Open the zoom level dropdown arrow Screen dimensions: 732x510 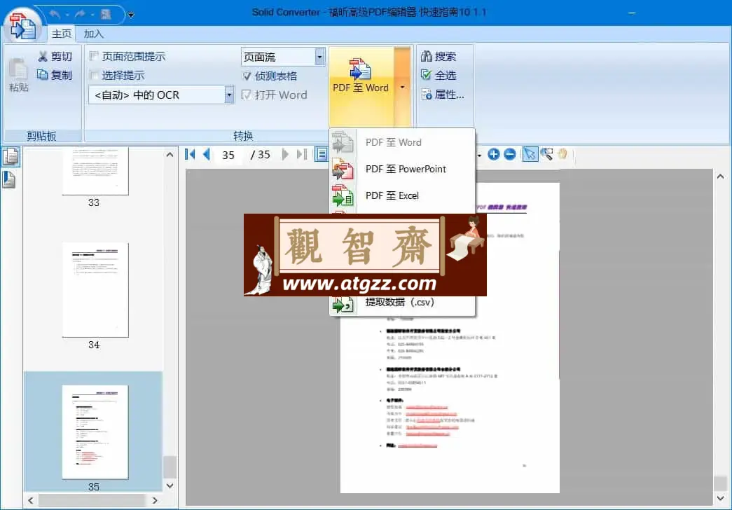click(x=479, y=155)
